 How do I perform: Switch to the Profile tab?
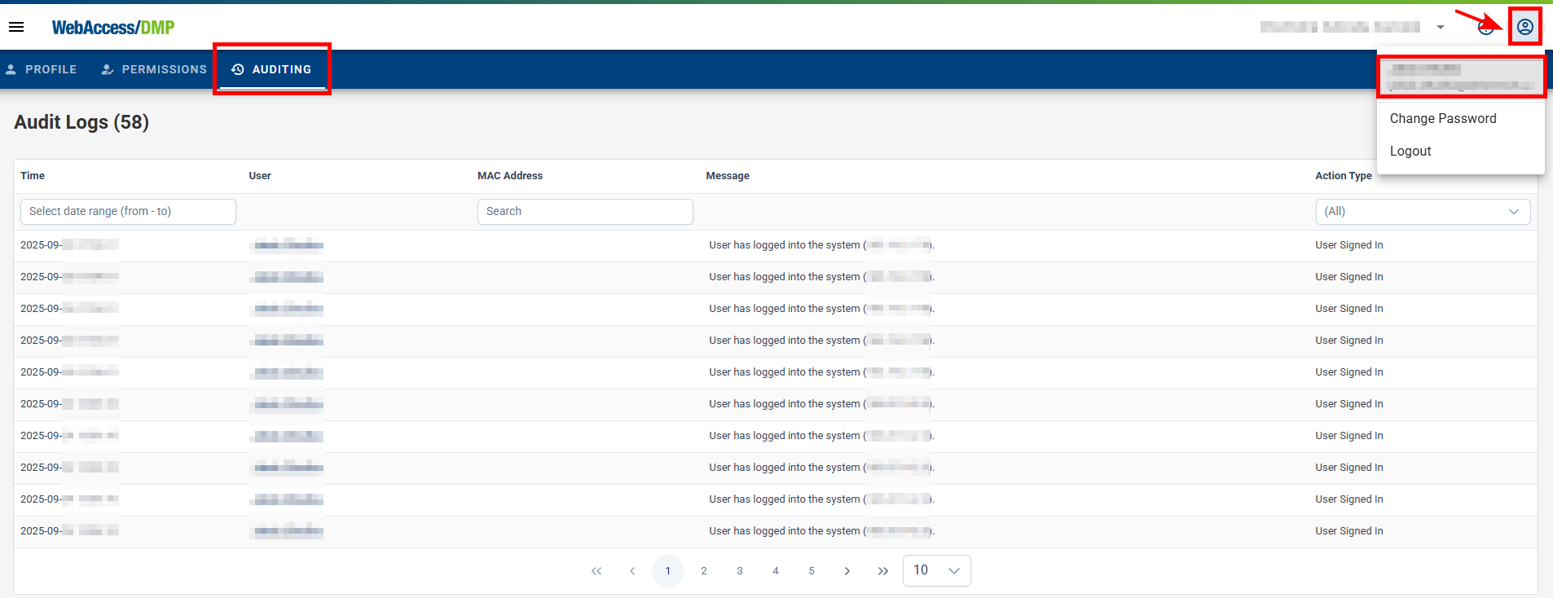pos(42,70)
